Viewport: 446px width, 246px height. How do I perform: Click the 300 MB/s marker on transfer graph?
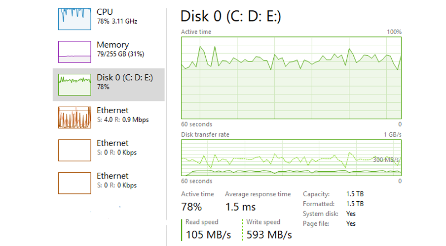pyautogui.click(x=386, y=160)
